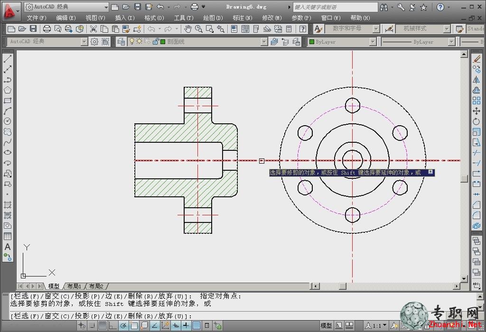486x332 pixels.
Task: Open the 文件(F) menu
Action: point(36,18)
